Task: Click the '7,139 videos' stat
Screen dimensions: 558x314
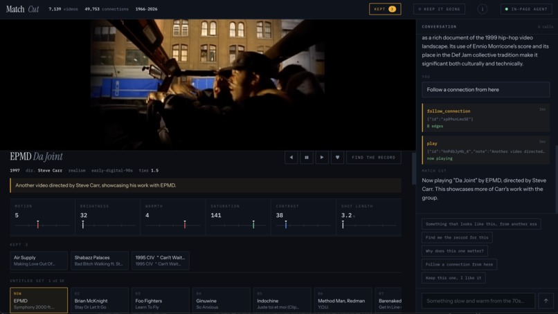Action: (x=63, y=9)
